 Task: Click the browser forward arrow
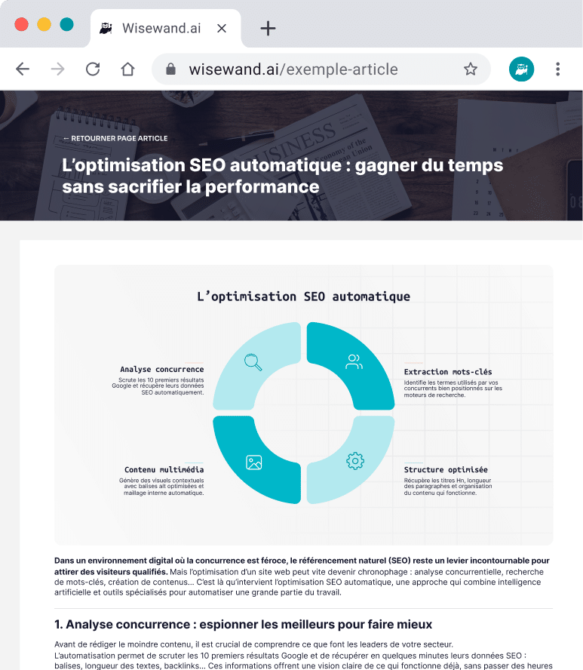click(x=58, y=69)
